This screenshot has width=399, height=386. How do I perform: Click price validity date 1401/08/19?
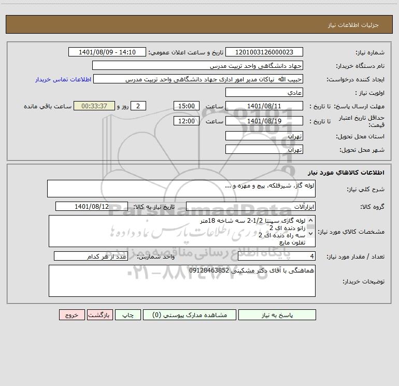[264, 121]
